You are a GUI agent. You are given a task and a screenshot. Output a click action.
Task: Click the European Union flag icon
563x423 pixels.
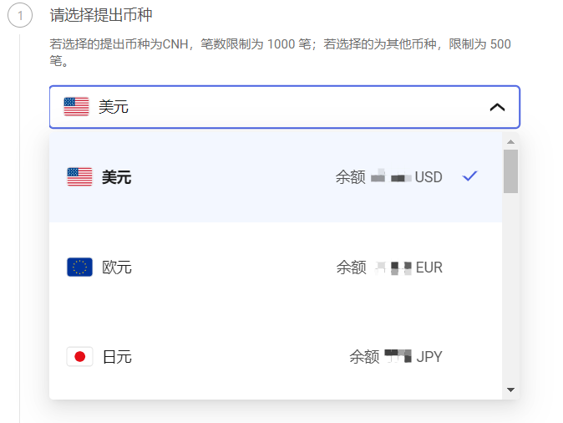79,268
